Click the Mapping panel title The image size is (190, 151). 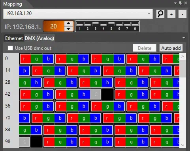coord(13,4)
